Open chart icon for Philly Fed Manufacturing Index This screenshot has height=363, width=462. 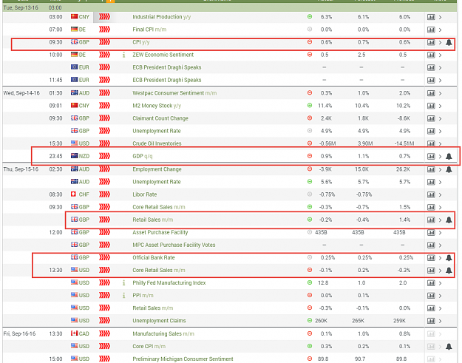431,283
